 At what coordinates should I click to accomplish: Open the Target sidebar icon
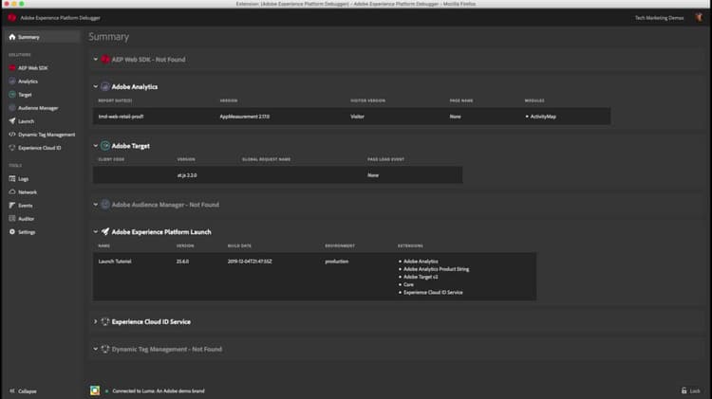[12, 95]
